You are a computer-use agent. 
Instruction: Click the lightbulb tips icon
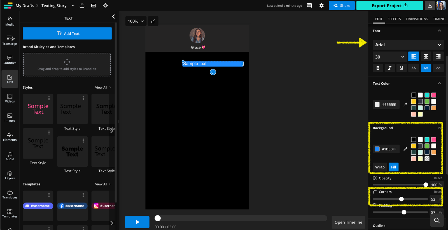click(x=105, y=6)
